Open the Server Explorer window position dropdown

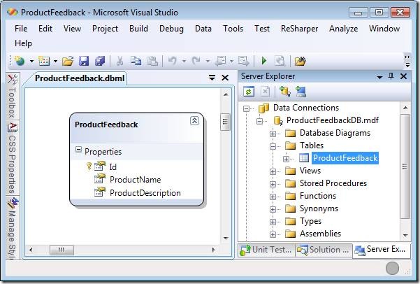pyautogui.click(x=379, y=77)
